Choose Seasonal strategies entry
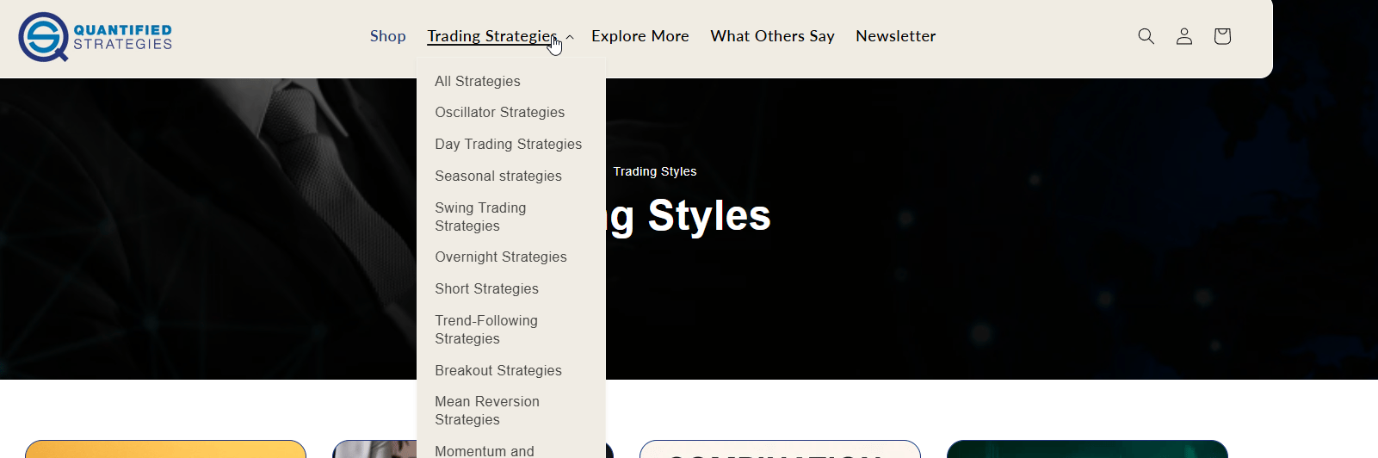This screenshot has height=458, width=1378. pyautogui.click(x=498, y=176)
